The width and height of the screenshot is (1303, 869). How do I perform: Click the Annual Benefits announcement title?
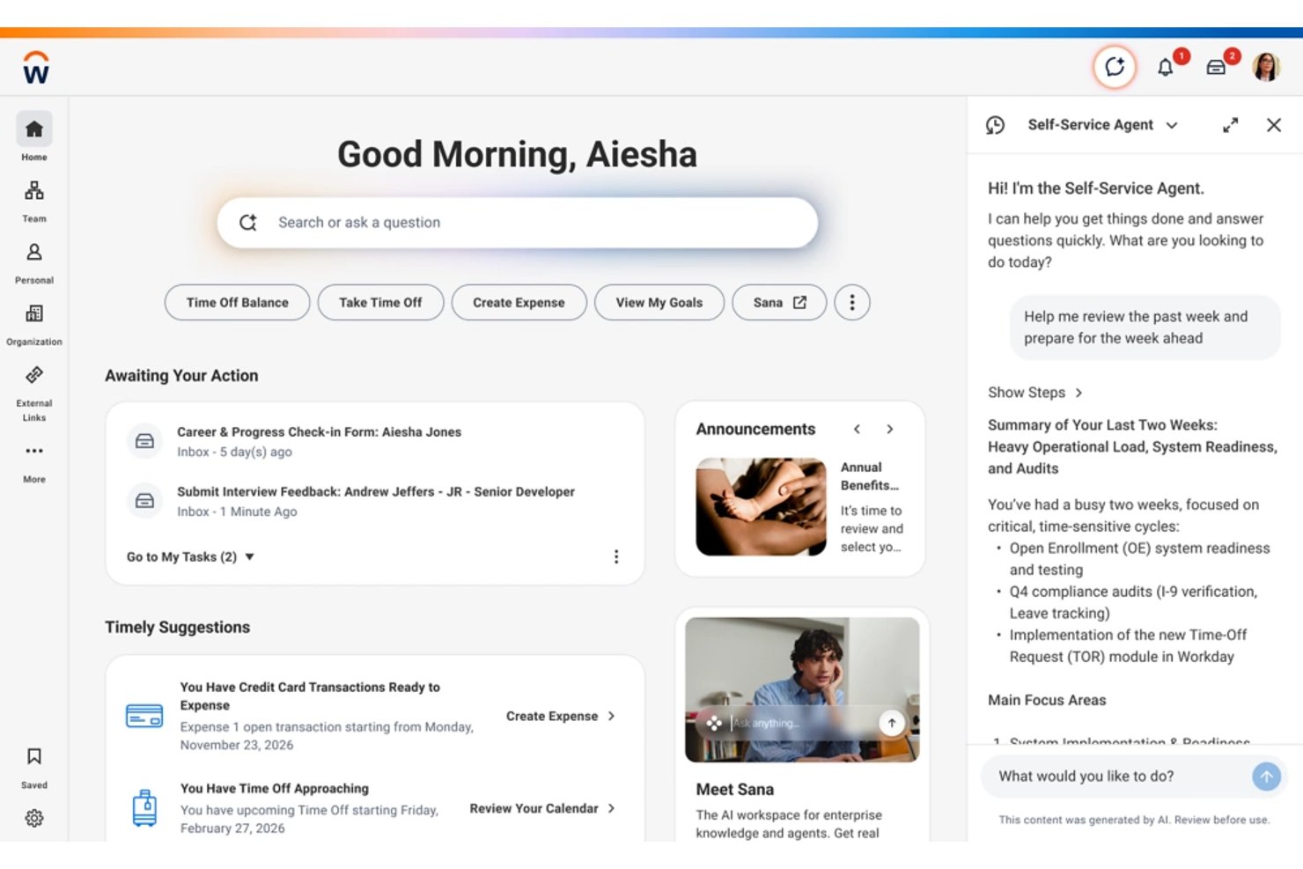coord(870,476)
